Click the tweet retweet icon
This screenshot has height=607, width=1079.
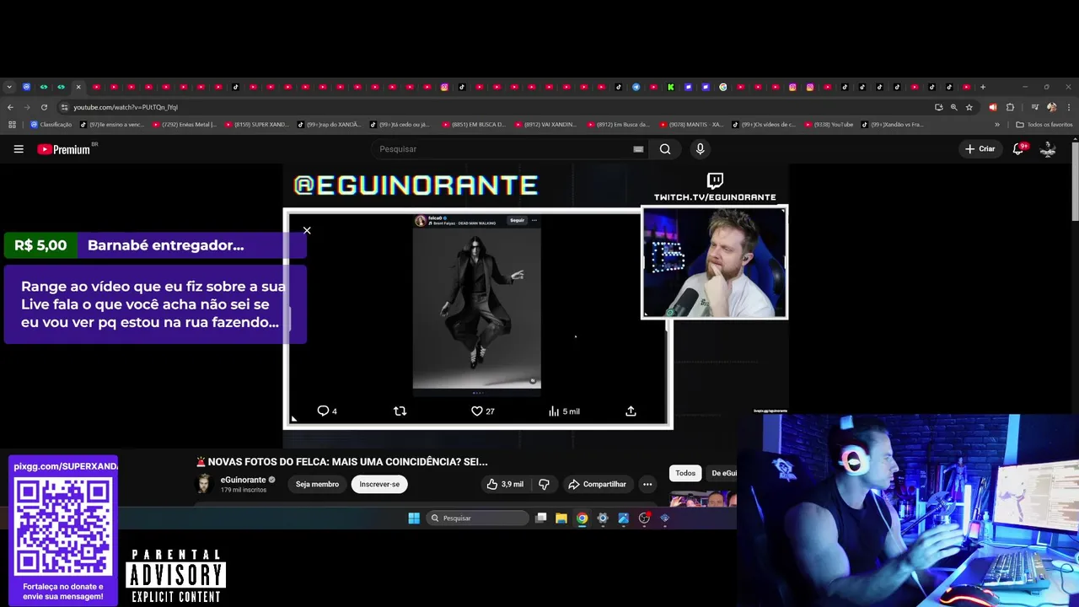[x=400, y=411]
